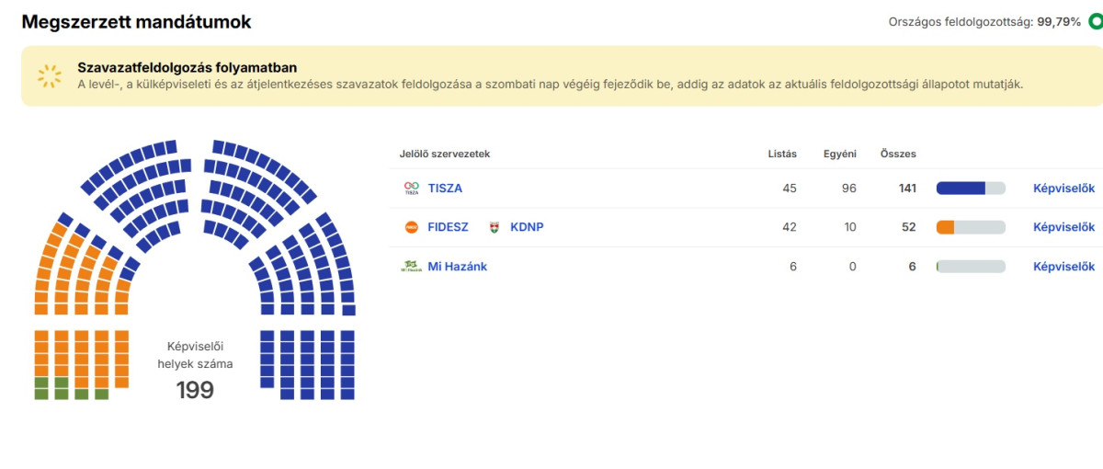Image resolution: width=1103 pixels, height=469 pixels.
Task: View TISZA Képviselők list
Action: pos(1063,189)
